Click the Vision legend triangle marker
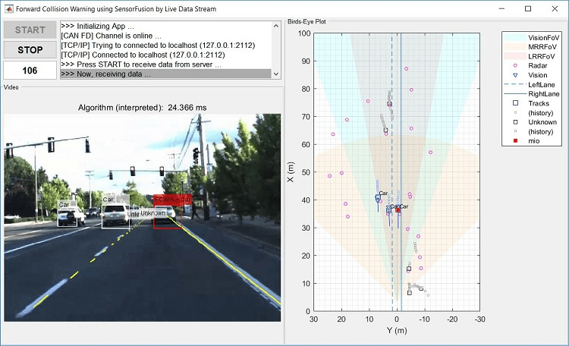Image resolution: width=569 pixels, height=346 pixels. [x=515, y=75]
